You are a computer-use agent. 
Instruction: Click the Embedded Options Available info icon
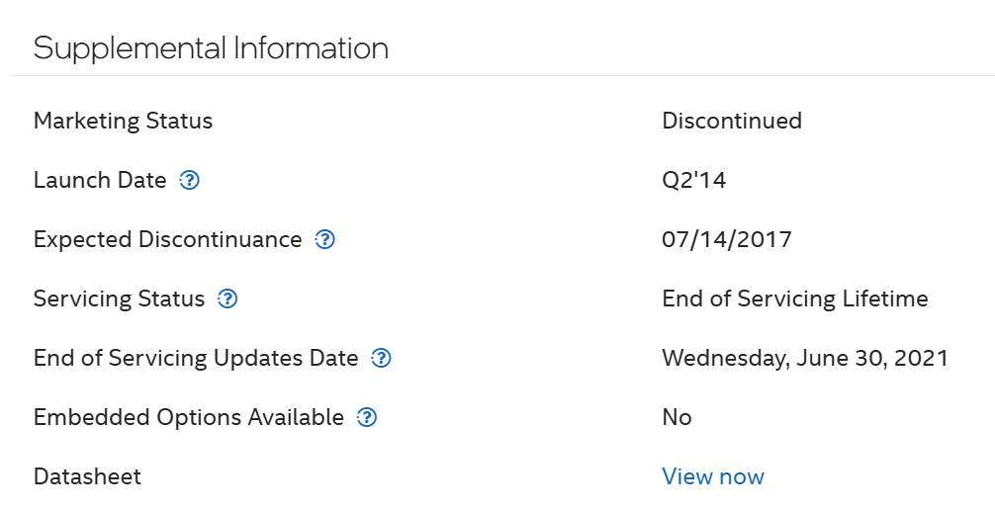(x=367, y=418)
